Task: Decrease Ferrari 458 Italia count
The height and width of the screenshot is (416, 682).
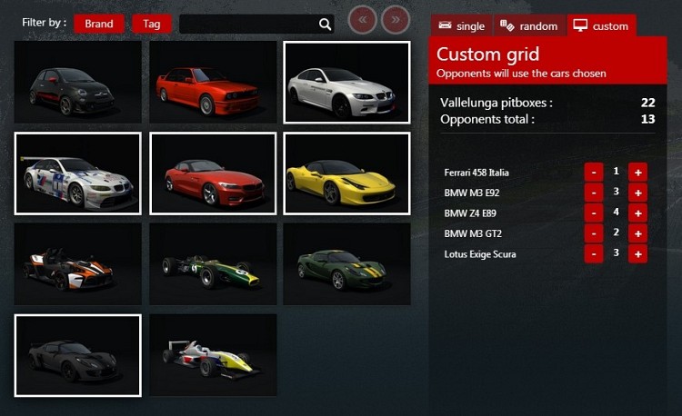Action: (593, 172)
